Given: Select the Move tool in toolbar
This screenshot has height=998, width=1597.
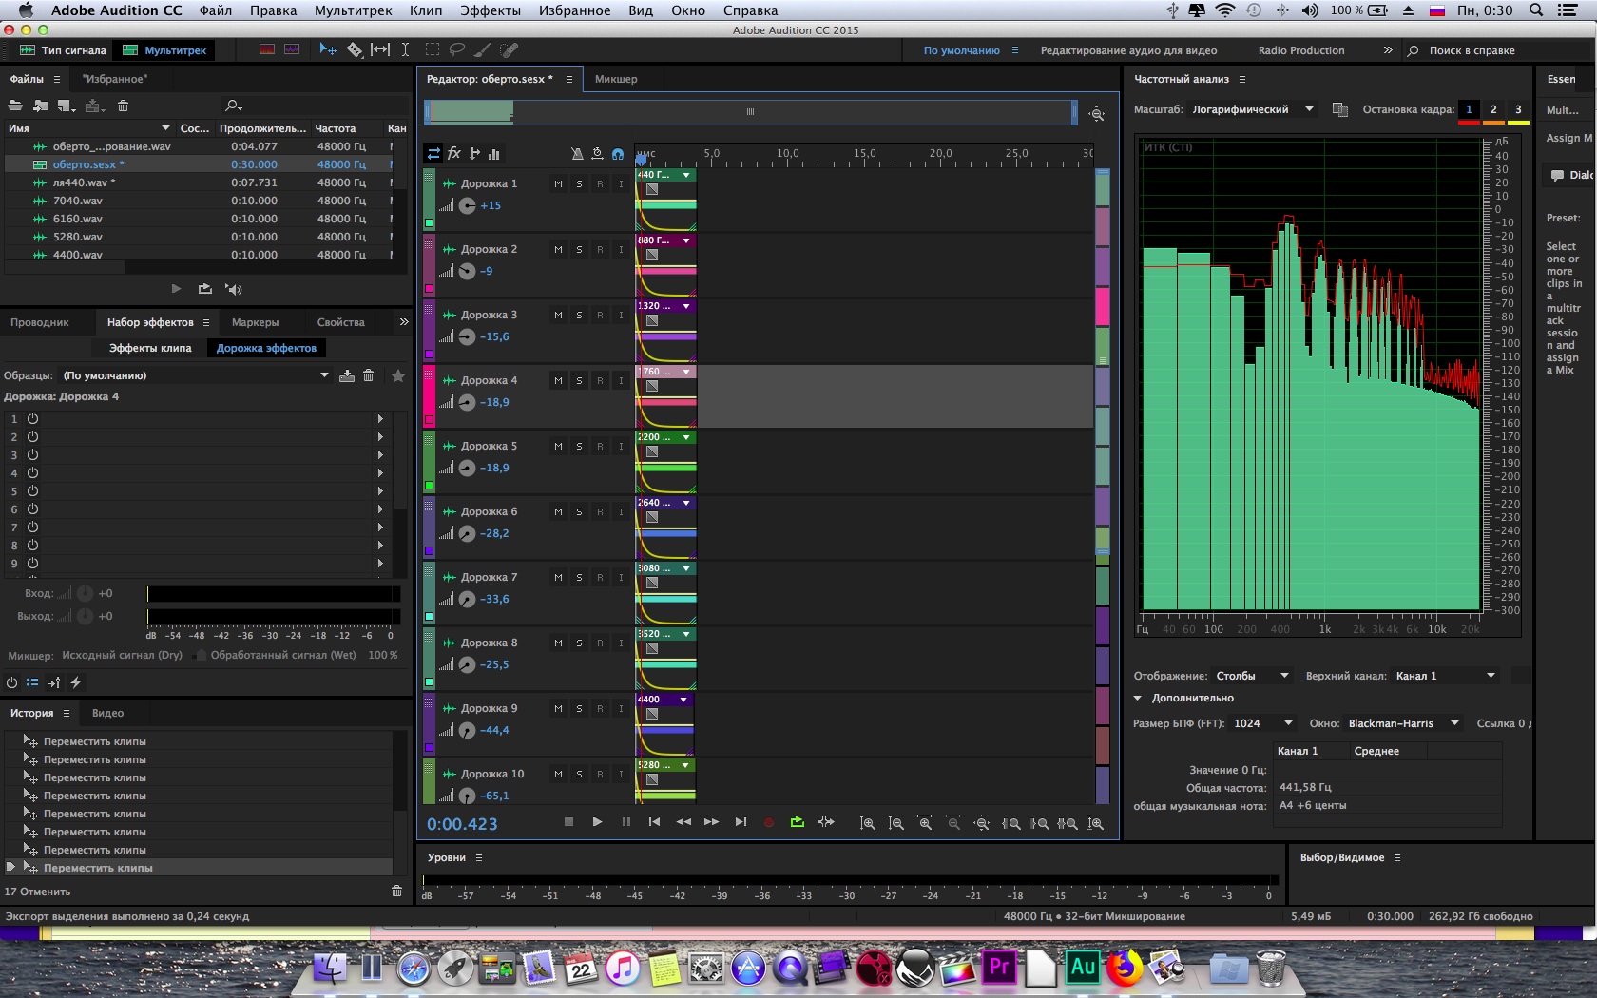Looking at the screenshot, I should pos(328,49).
